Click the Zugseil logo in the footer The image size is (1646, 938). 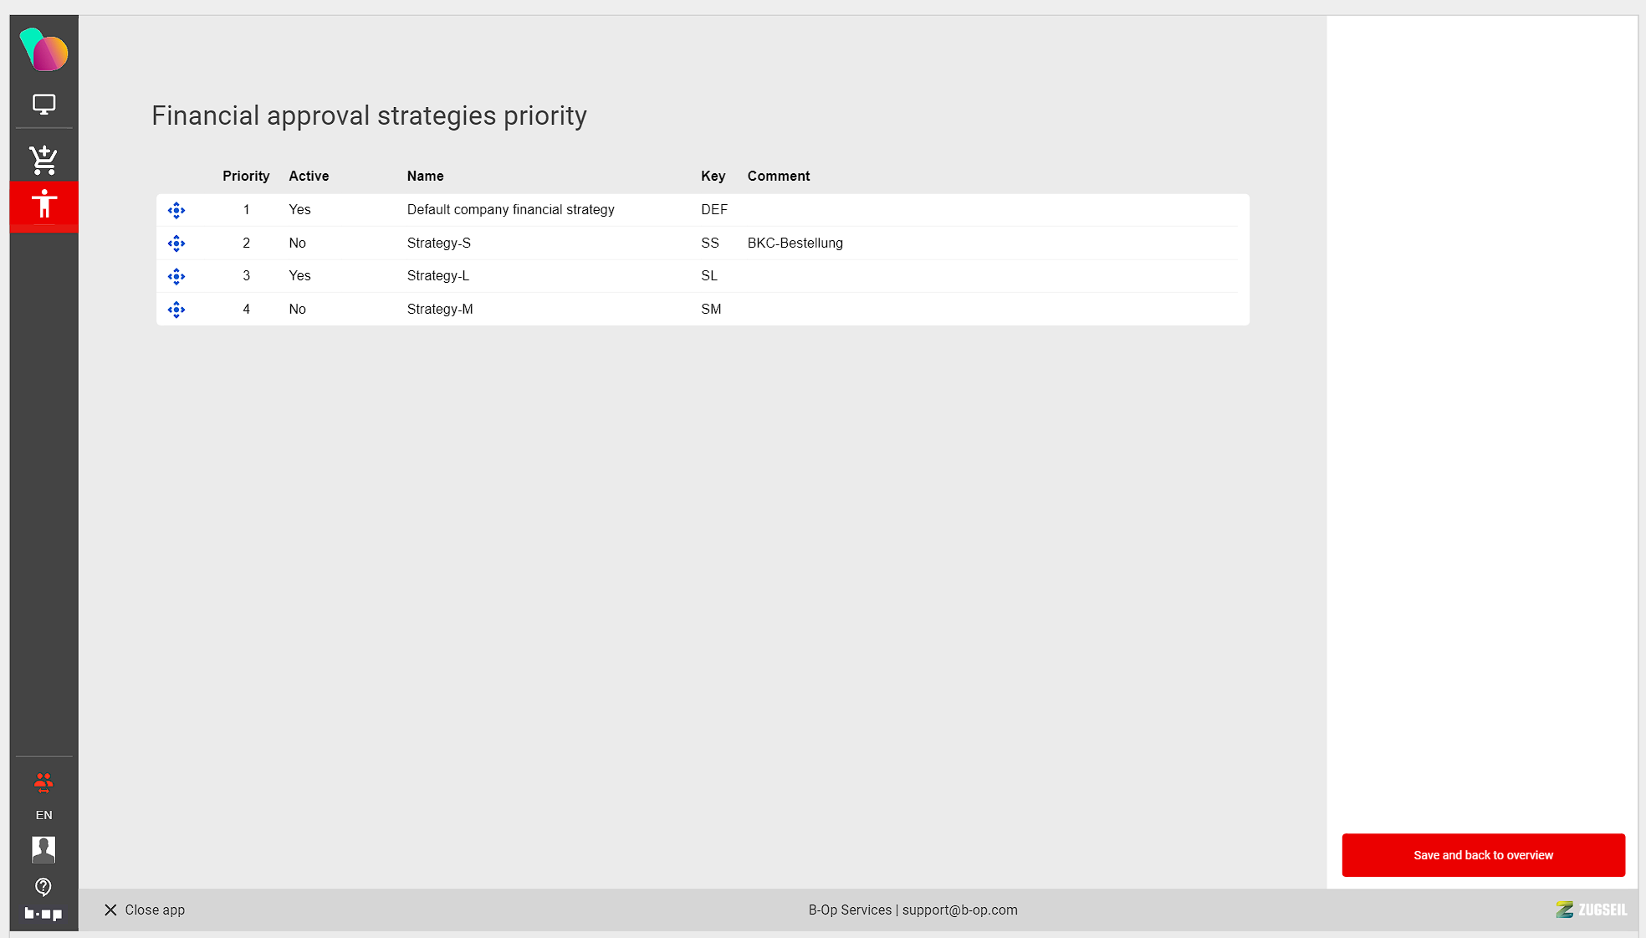click(x=1591, y=910)
